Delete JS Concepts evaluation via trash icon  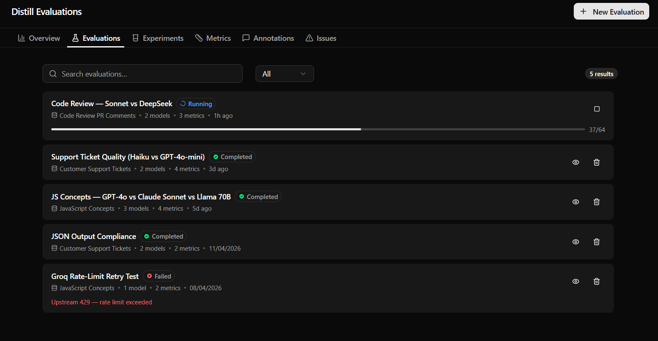[596, 202]
